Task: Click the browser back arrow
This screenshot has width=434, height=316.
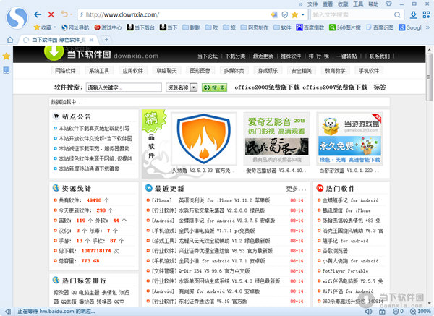Action: (38, 14)
